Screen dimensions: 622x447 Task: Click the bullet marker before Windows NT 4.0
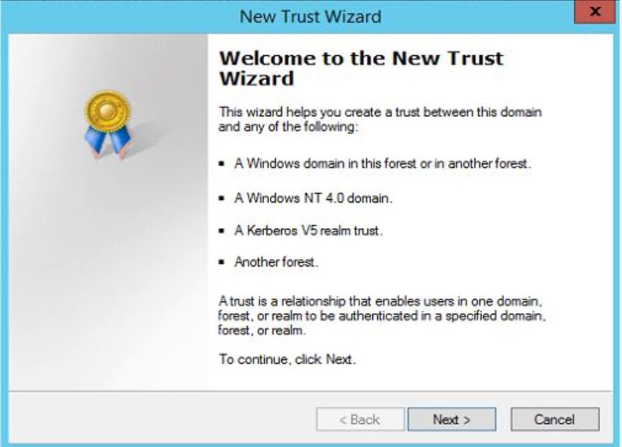click(x=222, y=199)
